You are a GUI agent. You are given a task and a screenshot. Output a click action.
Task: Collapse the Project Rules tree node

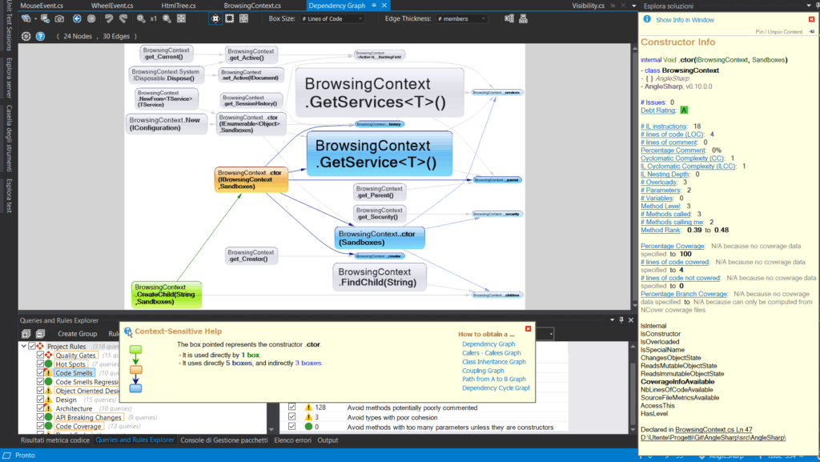tap(23, 344)
